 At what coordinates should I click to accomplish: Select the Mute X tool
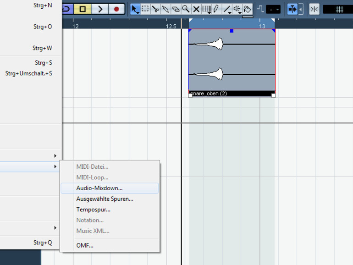196,9
